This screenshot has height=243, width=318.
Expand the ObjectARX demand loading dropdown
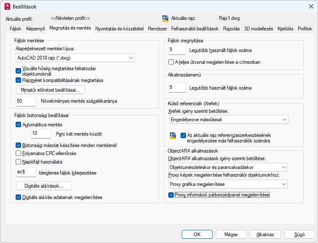click(x=228, y=168)
